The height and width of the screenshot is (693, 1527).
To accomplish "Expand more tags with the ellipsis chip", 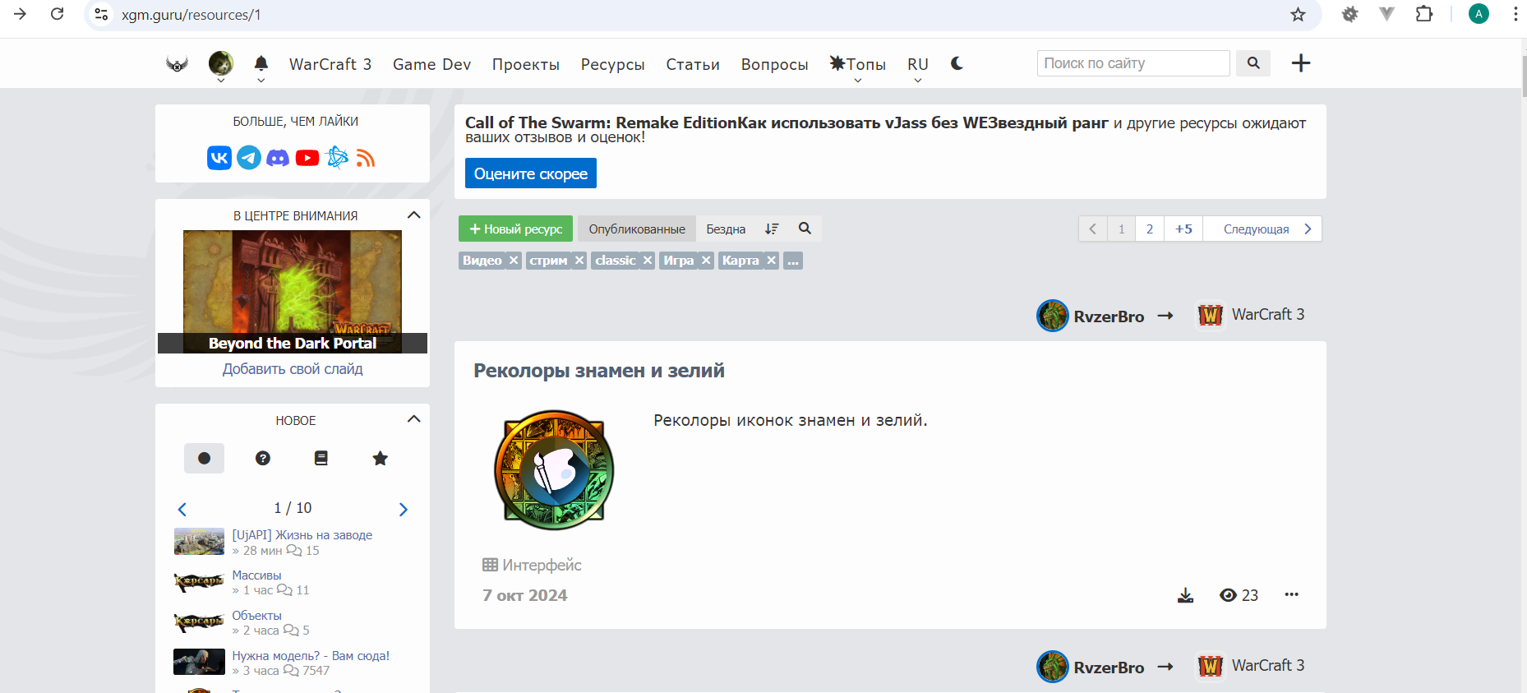I will pos(793,261).
